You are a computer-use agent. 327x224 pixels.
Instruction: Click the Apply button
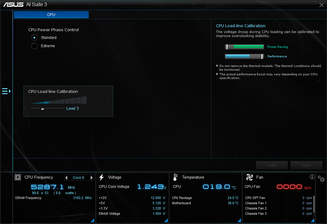(306, 165)
